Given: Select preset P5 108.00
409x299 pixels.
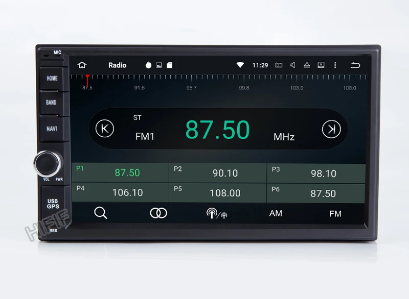Looking at the screenshot, I should coord(218,193).
